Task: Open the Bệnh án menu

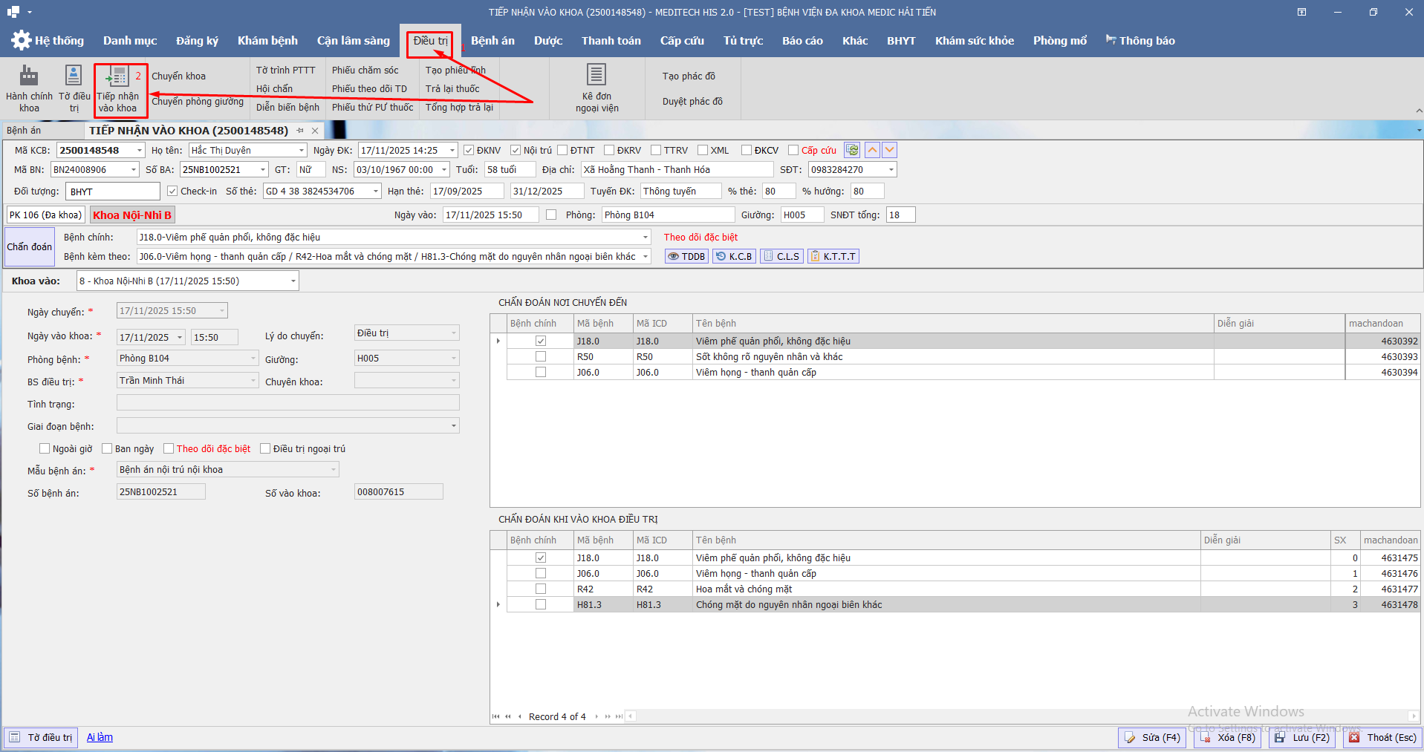Action: [492, 41]
